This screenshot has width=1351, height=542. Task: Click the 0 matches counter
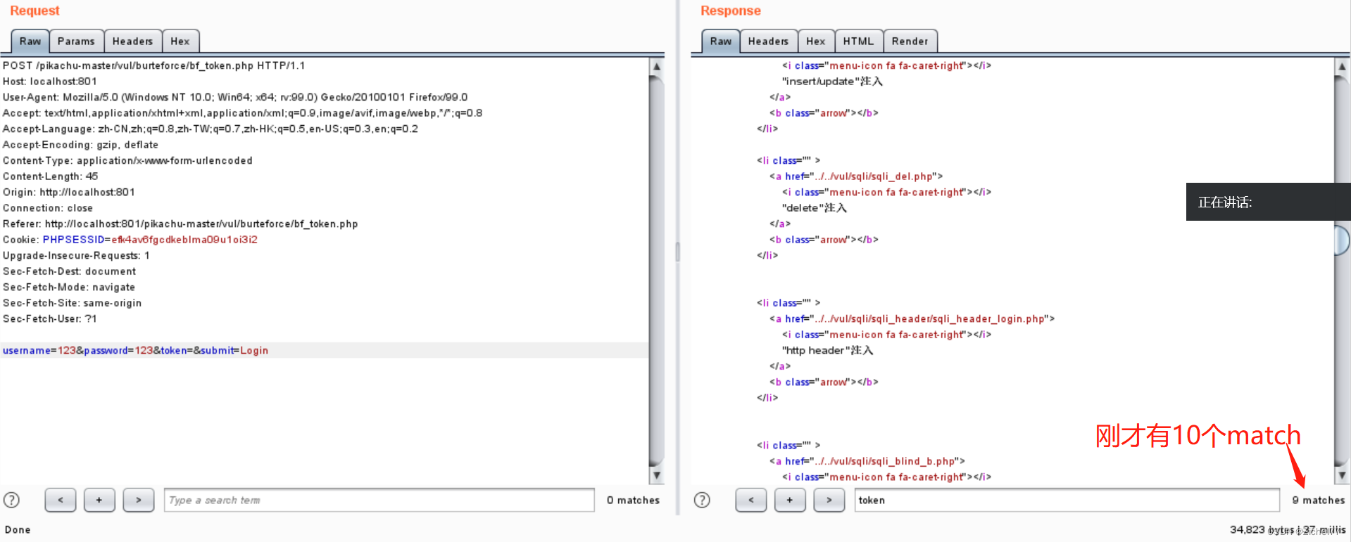633,500
